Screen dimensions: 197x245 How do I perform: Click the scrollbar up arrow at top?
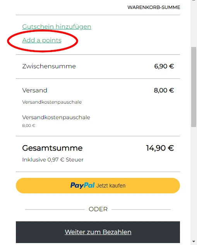(194, 0)
